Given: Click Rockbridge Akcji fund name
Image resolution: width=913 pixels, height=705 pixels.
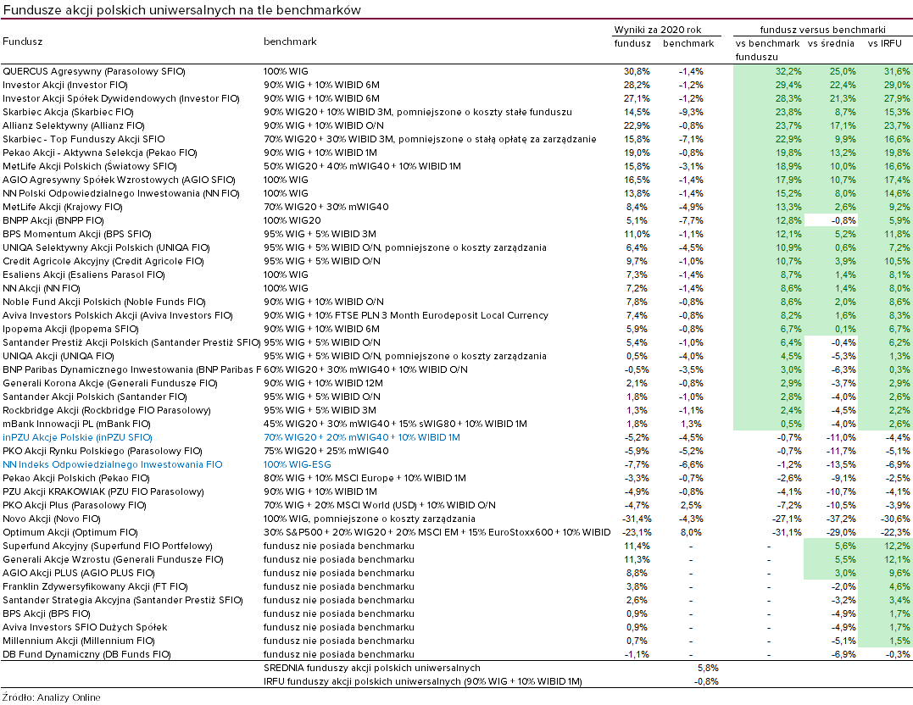Looking at the screenshot, I should coord(107,410).
